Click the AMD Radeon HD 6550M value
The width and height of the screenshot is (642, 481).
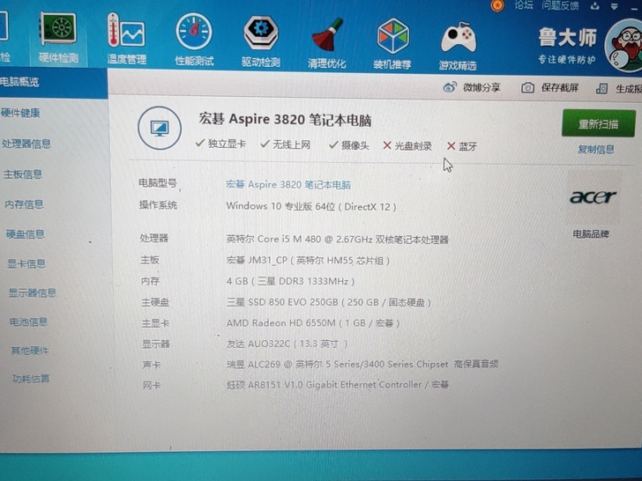(x=313, y=323)
